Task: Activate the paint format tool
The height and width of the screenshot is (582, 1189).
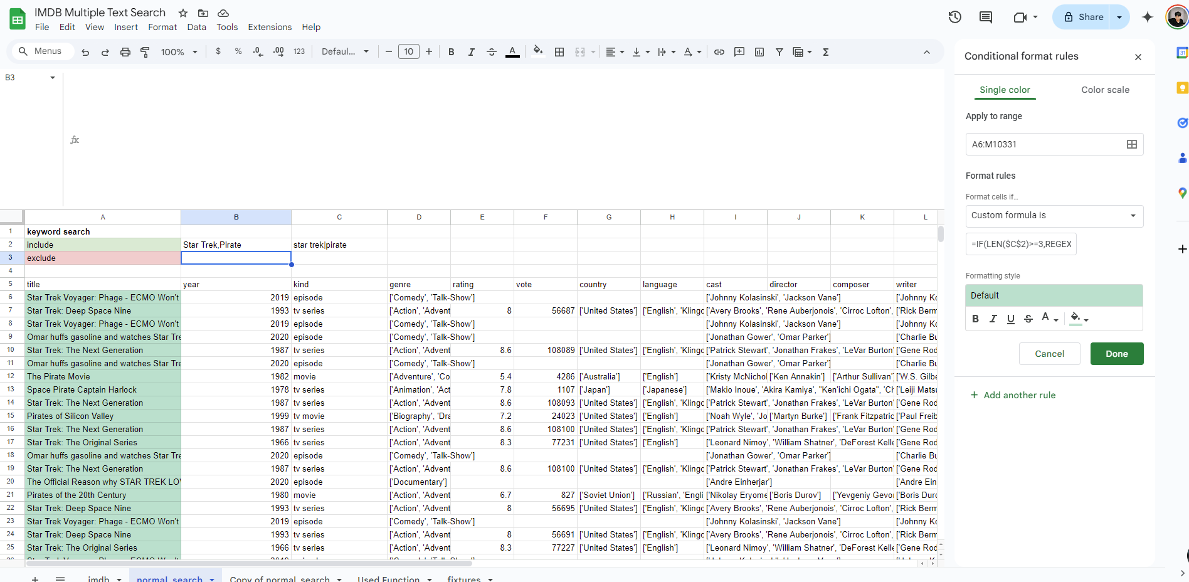Action: coord(145,52)
